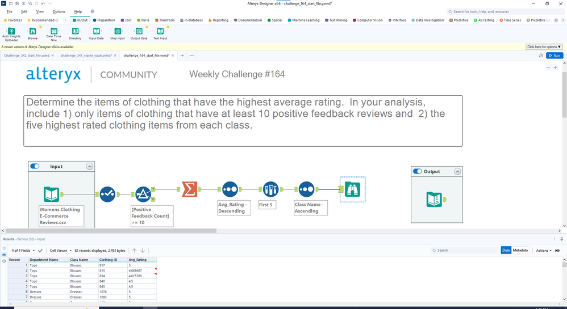
Task: Click the messages list icon in Results sidebar
Action: tap(4, 248)
